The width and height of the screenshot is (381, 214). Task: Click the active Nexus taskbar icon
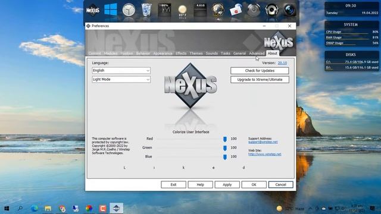tap(117, 208)
